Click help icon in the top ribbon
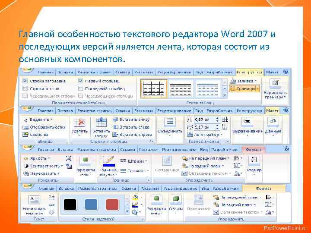Screen dimensions: 311x233 [286, 72]
